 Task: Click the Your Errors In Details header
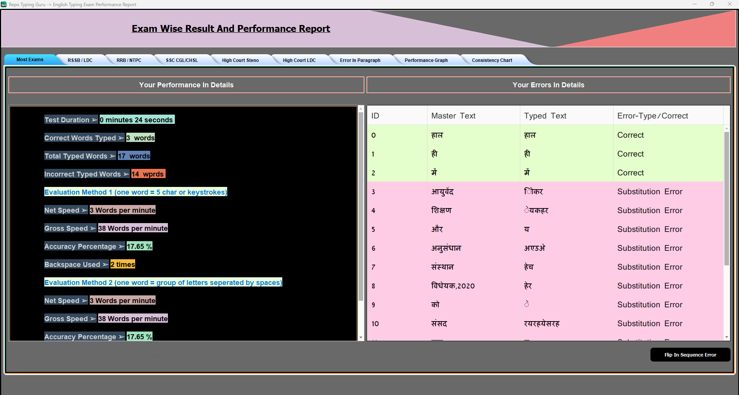pyautogui.click(x=548, y=85)
